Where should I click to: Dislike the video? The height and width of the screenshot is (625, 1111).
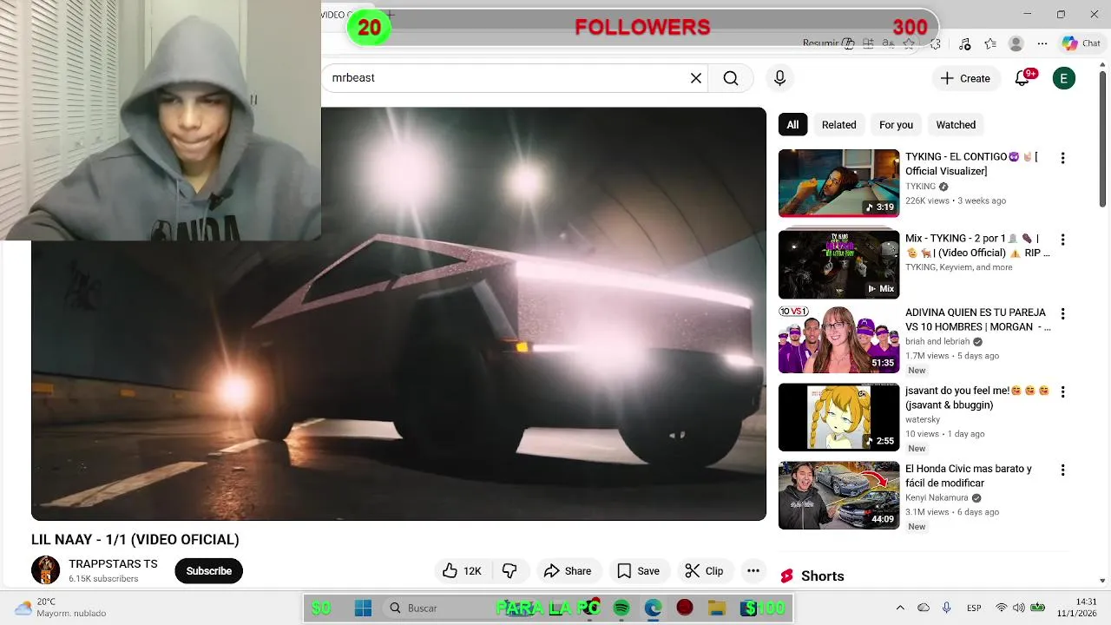[510, 570]
